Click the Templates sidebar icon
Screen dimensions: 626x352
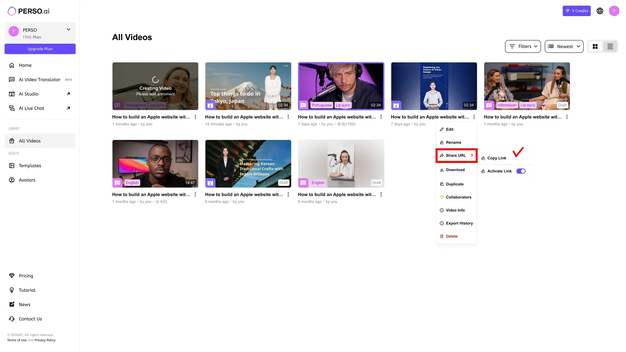[12, 166]
